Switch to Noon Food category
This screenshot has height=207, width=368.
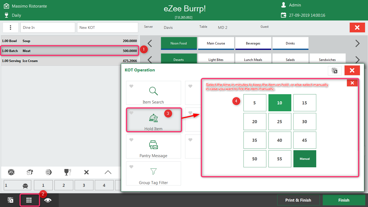tap(179, 43)
